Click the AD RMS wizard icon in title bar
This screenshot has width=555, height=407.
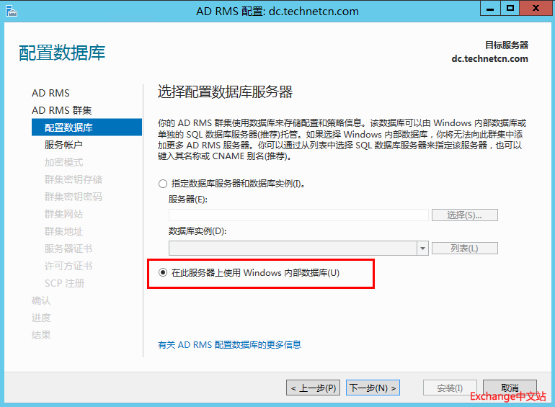(10, 10)
